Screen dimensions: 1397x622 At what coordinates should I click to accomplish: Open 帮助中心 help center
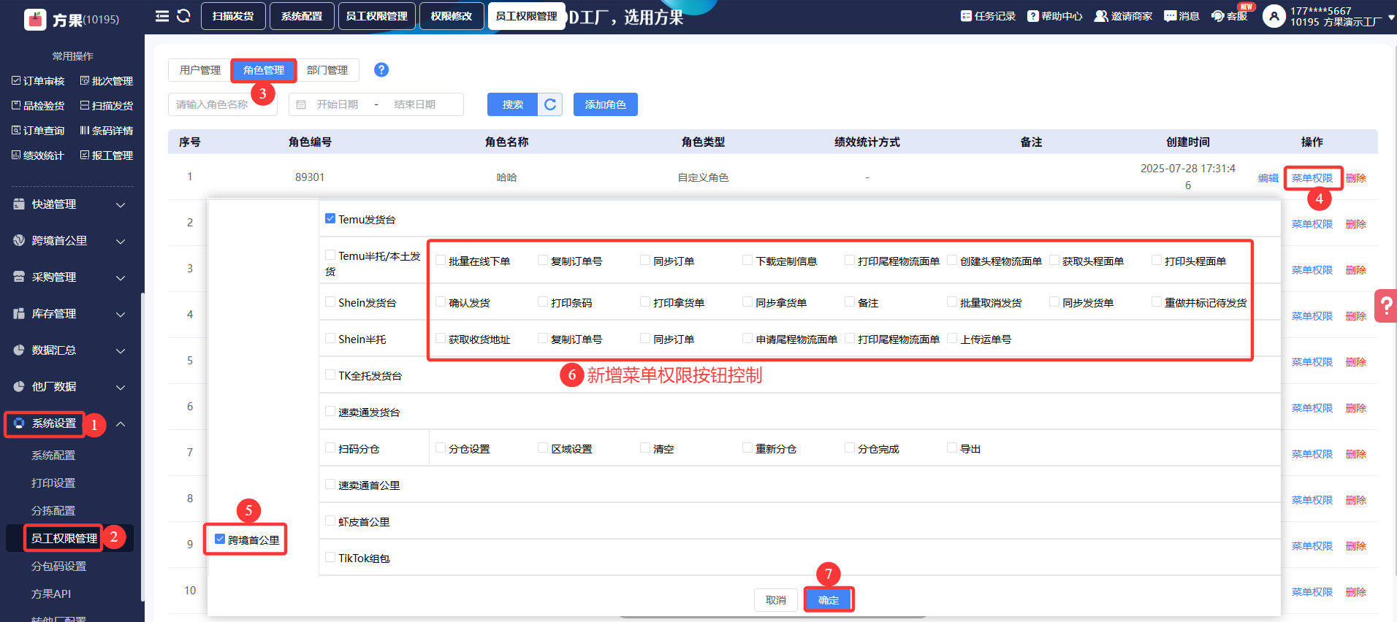1054,16
